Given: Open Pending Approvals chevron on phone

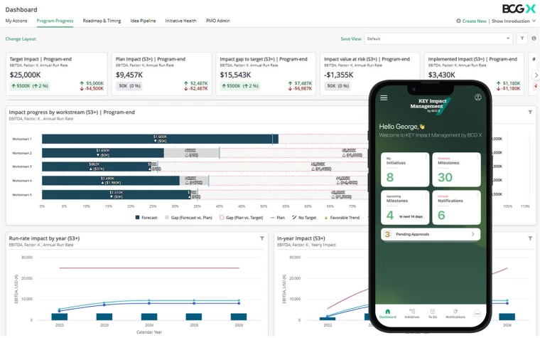Looking at the screenshot, I should (x=472, y=234).
